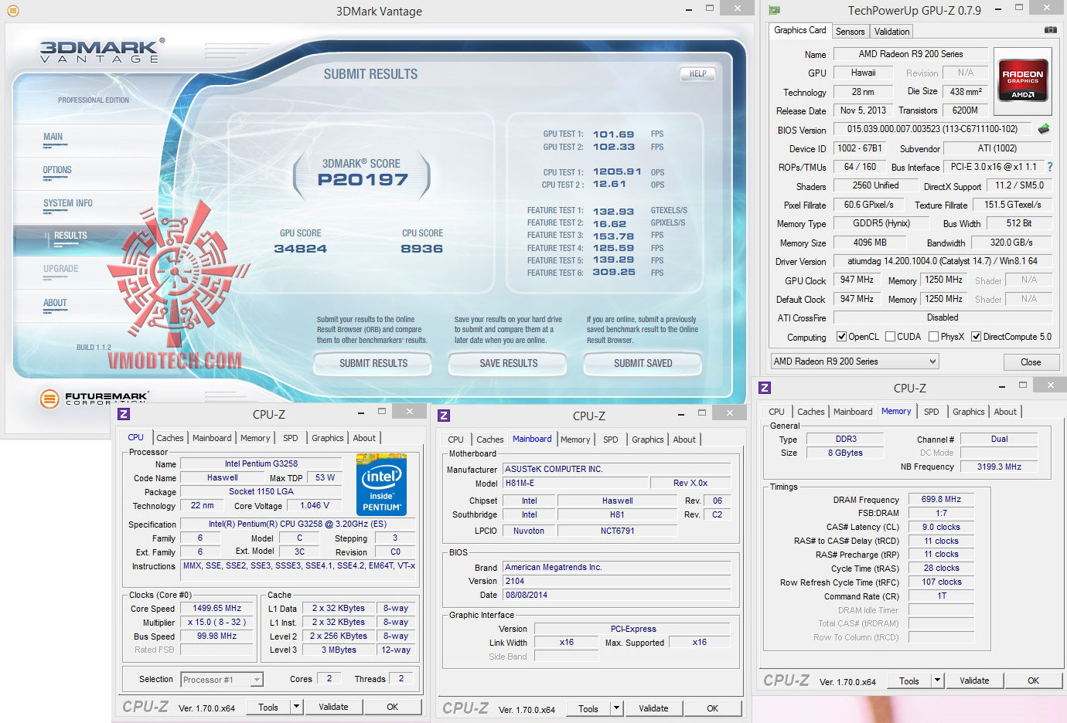The height and width of the screenshot is (723, 1067).
Task: Click the Bus Interface question mark
Action: click(1050, 167)
